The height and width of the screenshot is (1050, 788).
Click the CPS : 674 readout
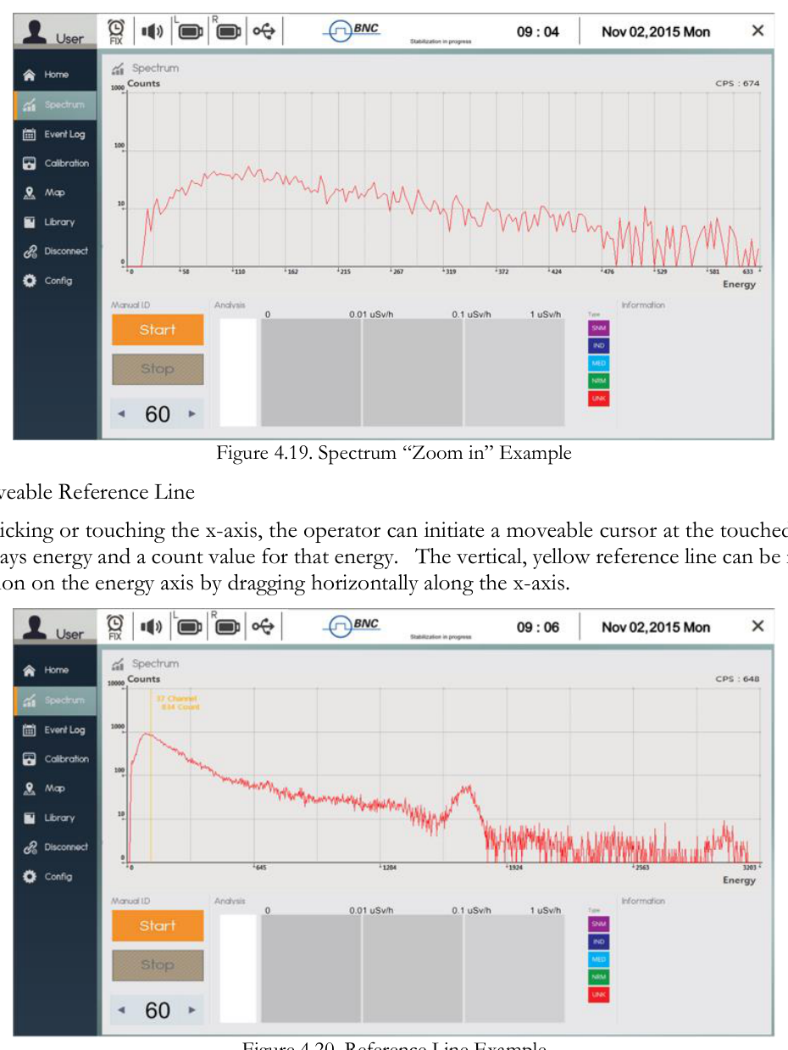click(x=738, y=83)
